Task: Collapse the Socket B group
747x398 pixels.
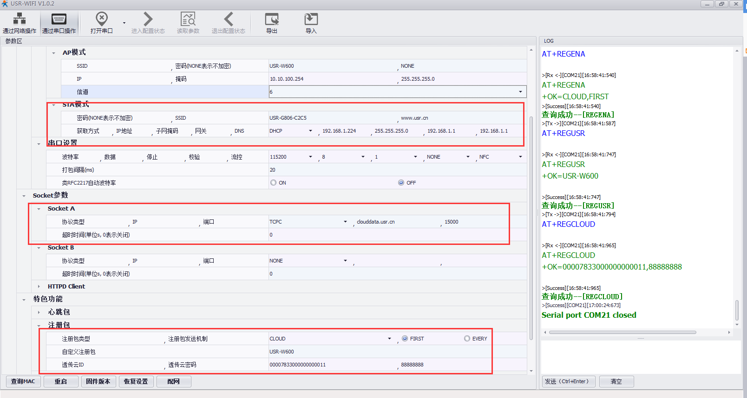Action: pos(39,248)
